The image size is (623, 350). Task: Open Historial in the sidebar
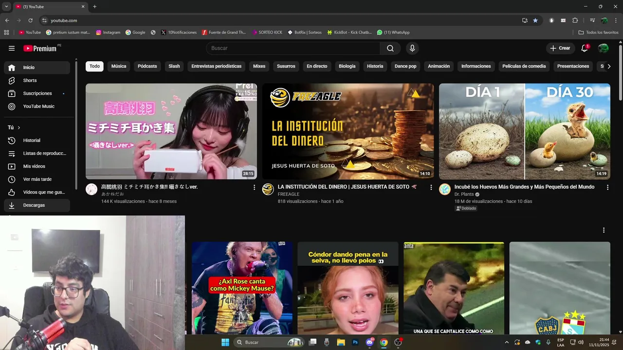pos(37,140)
